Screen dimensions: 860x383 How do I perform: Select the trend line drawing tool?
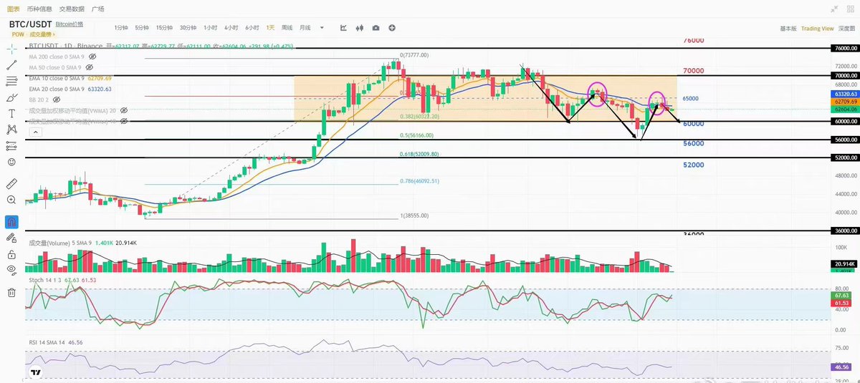(11, 64)
